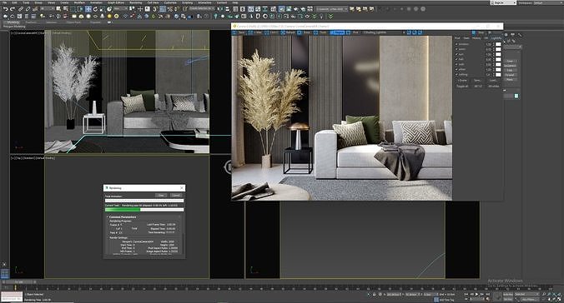Viewport: 564px width, 303px height.
Task: Switch to the History tab in Corona VFB
Action: click(x=476, y=37)
